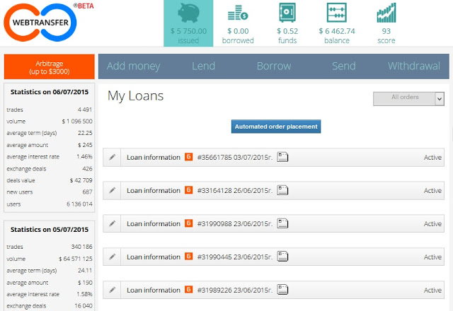The width and height of the screenshot is (453, 311).
Task: Edit loan #33164128 with pencil icon
Action: click(x=112, y=190)
